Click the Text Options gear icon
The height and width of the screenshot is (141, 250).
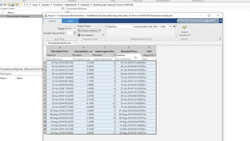[x=79, y=35]
